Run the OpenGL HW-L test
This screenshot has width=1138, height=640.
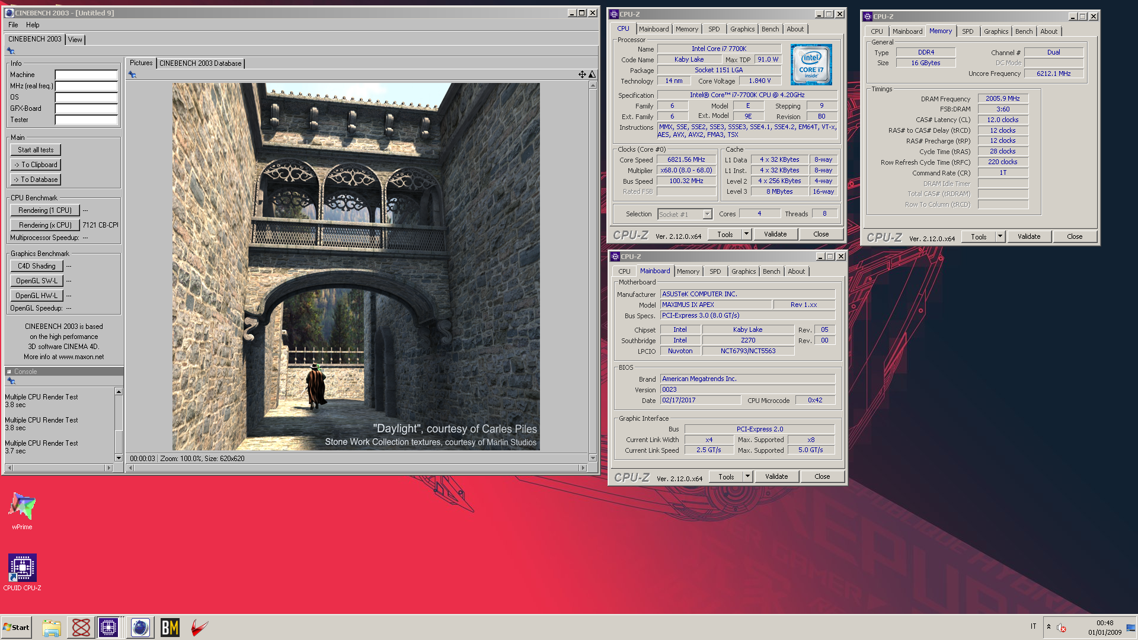(37, 296)
